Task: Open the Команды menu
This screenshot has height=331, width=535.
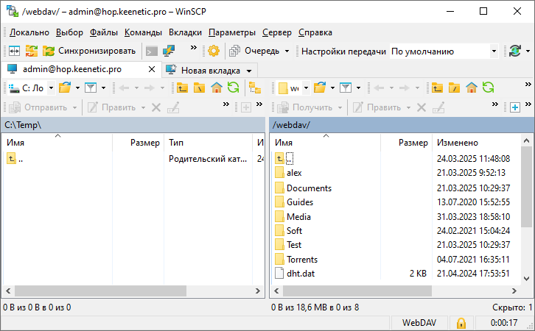Action: pos(144,32)
